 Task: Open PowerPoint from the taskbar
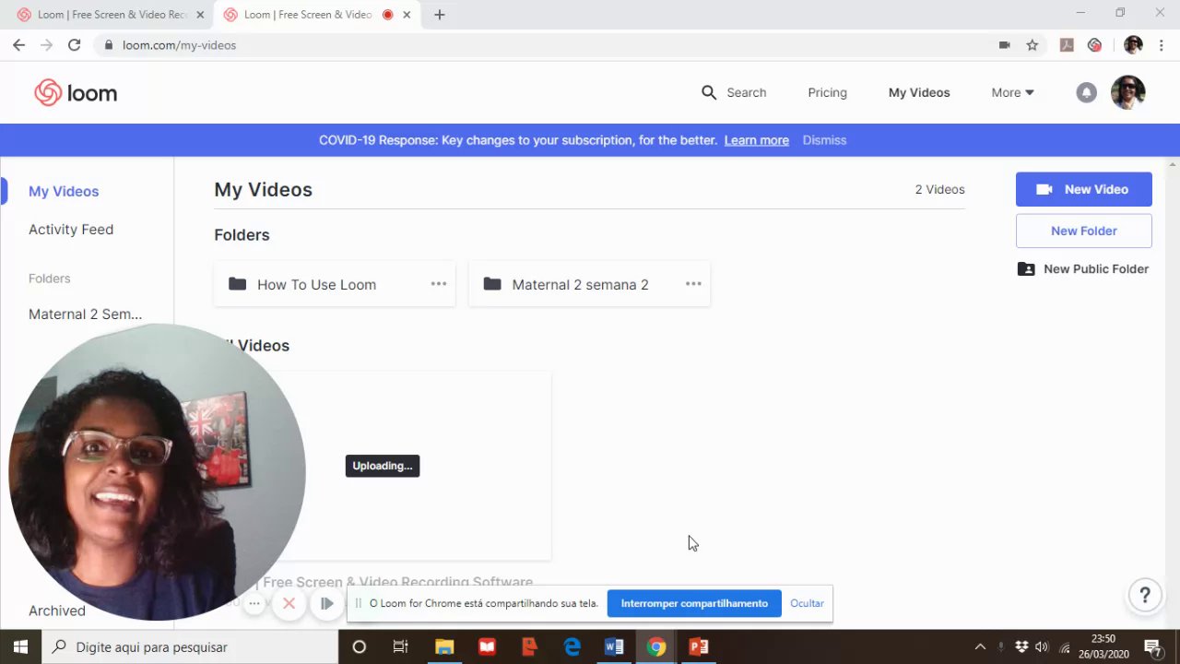pyautogui.click(x=699, y=646)
